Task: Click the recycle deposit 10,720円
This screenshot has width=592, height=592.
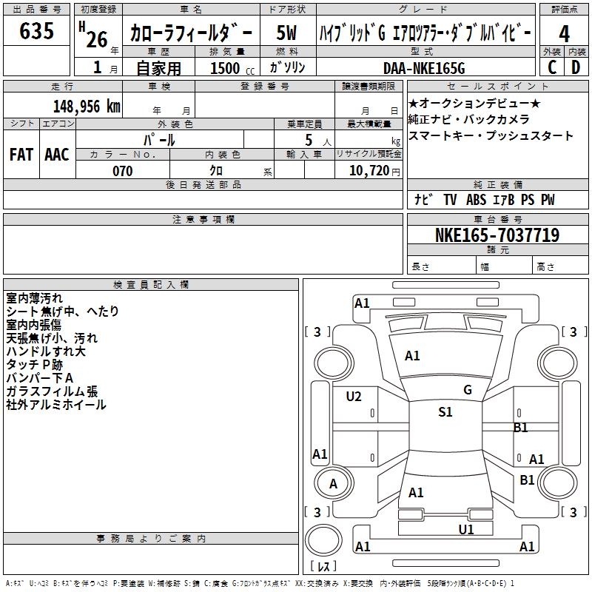Action: pyautogui.click(x=374, y=171)
